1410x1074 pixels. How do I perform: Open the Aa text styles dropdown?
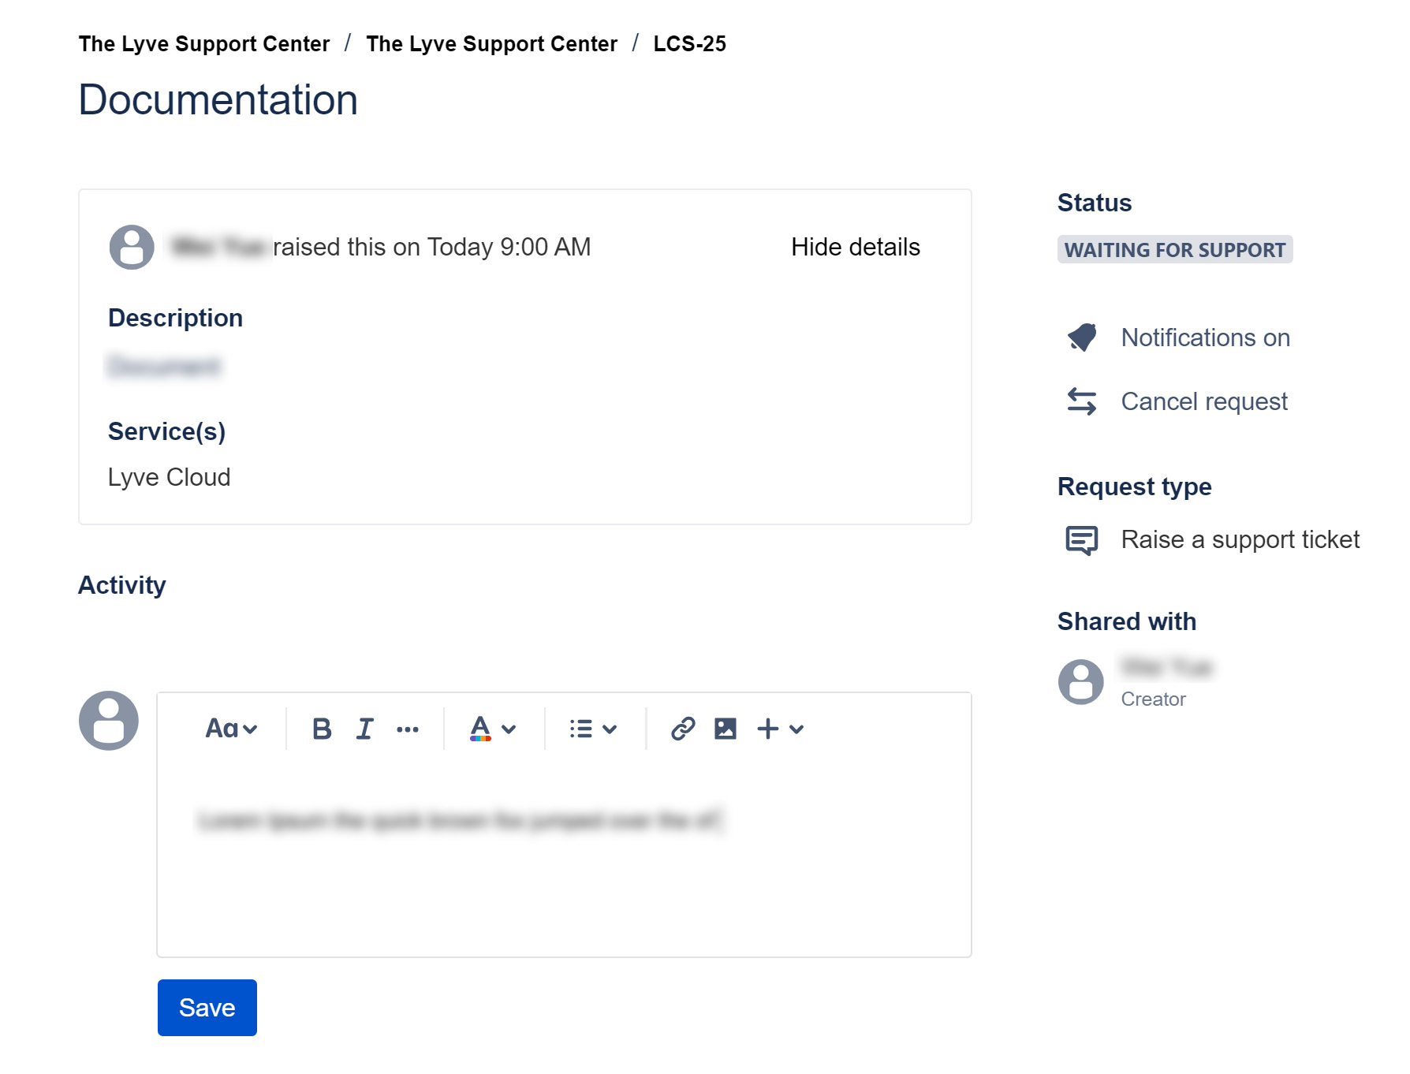(x=231, y=729)
